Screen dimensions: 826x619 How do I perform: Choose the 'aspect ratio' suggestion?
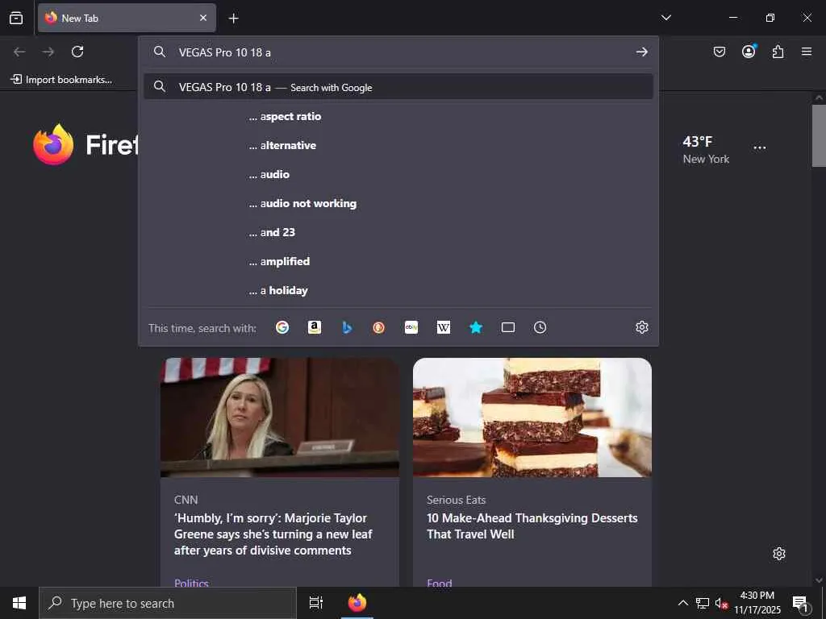398,116
